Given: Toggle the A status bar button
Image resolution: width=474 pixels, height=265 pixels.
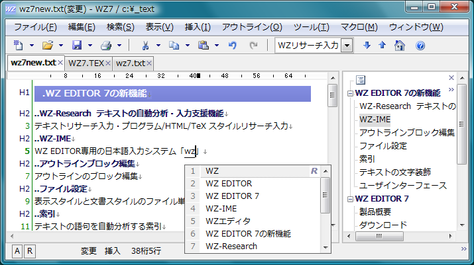Looking at the screenshot, I should [x=17, y=251].
